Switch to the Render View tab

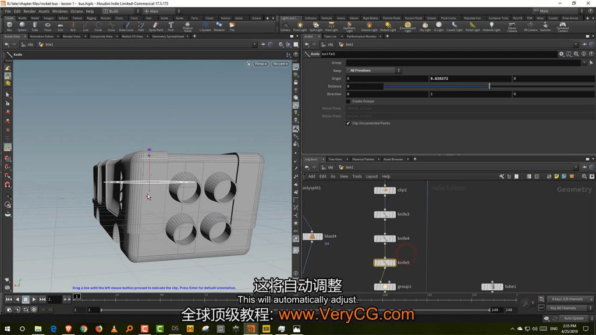pyautogui.click(x=72, y=37)
